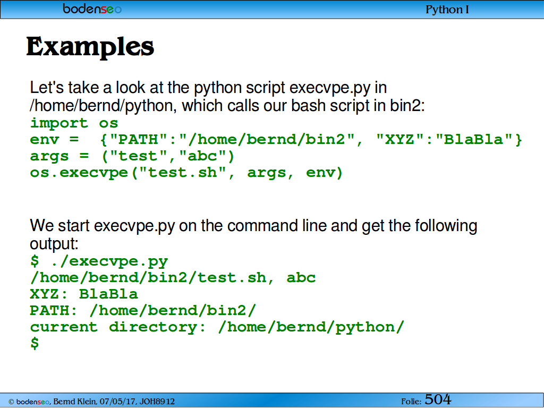Click the sentence starting 'Let's take a look'
544x408 pixels.
point(227,97)
